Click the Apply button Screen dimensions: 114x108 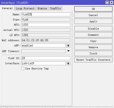pyautogui.click(x=93, y=21)
